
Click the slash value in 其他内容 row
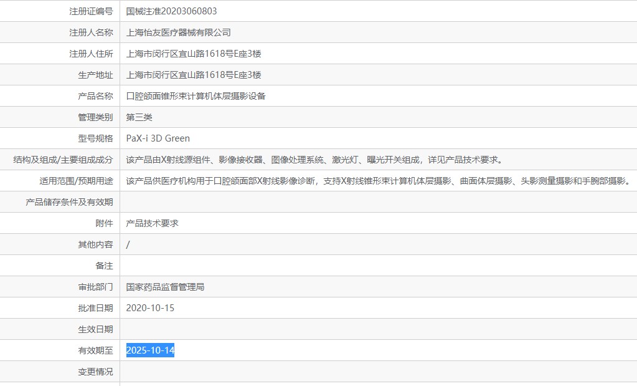click(x=128, y=244)
